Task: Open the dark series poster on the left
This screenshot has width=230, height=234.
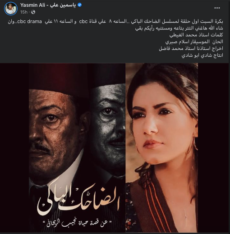Action: [77, 148]
